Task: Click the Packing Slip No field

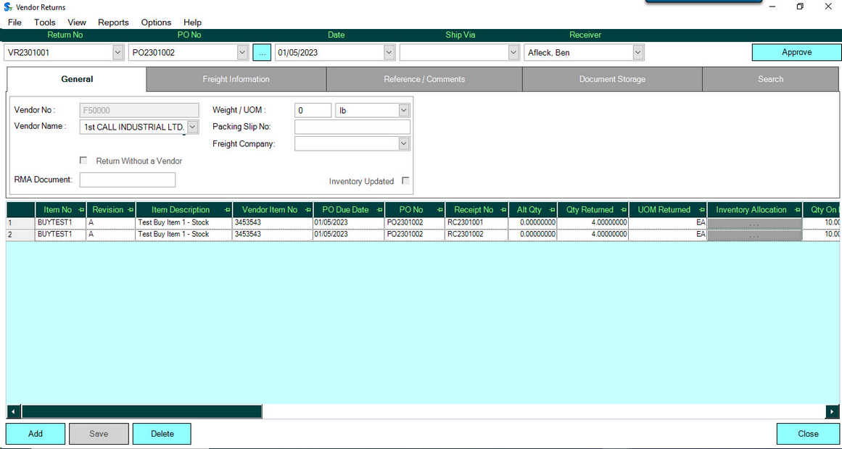Action: [x=352, y=127]
